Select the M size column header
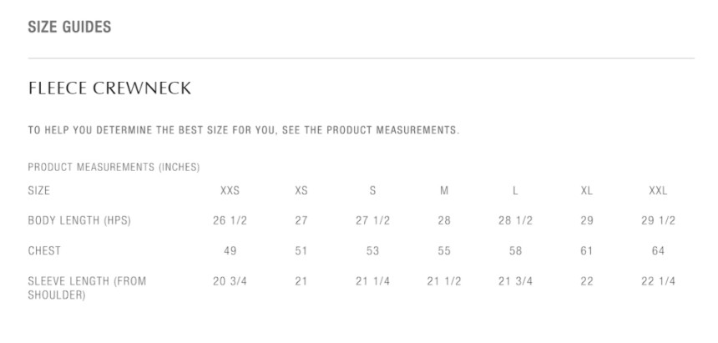718x343 pixels. (x=444, y=190)
